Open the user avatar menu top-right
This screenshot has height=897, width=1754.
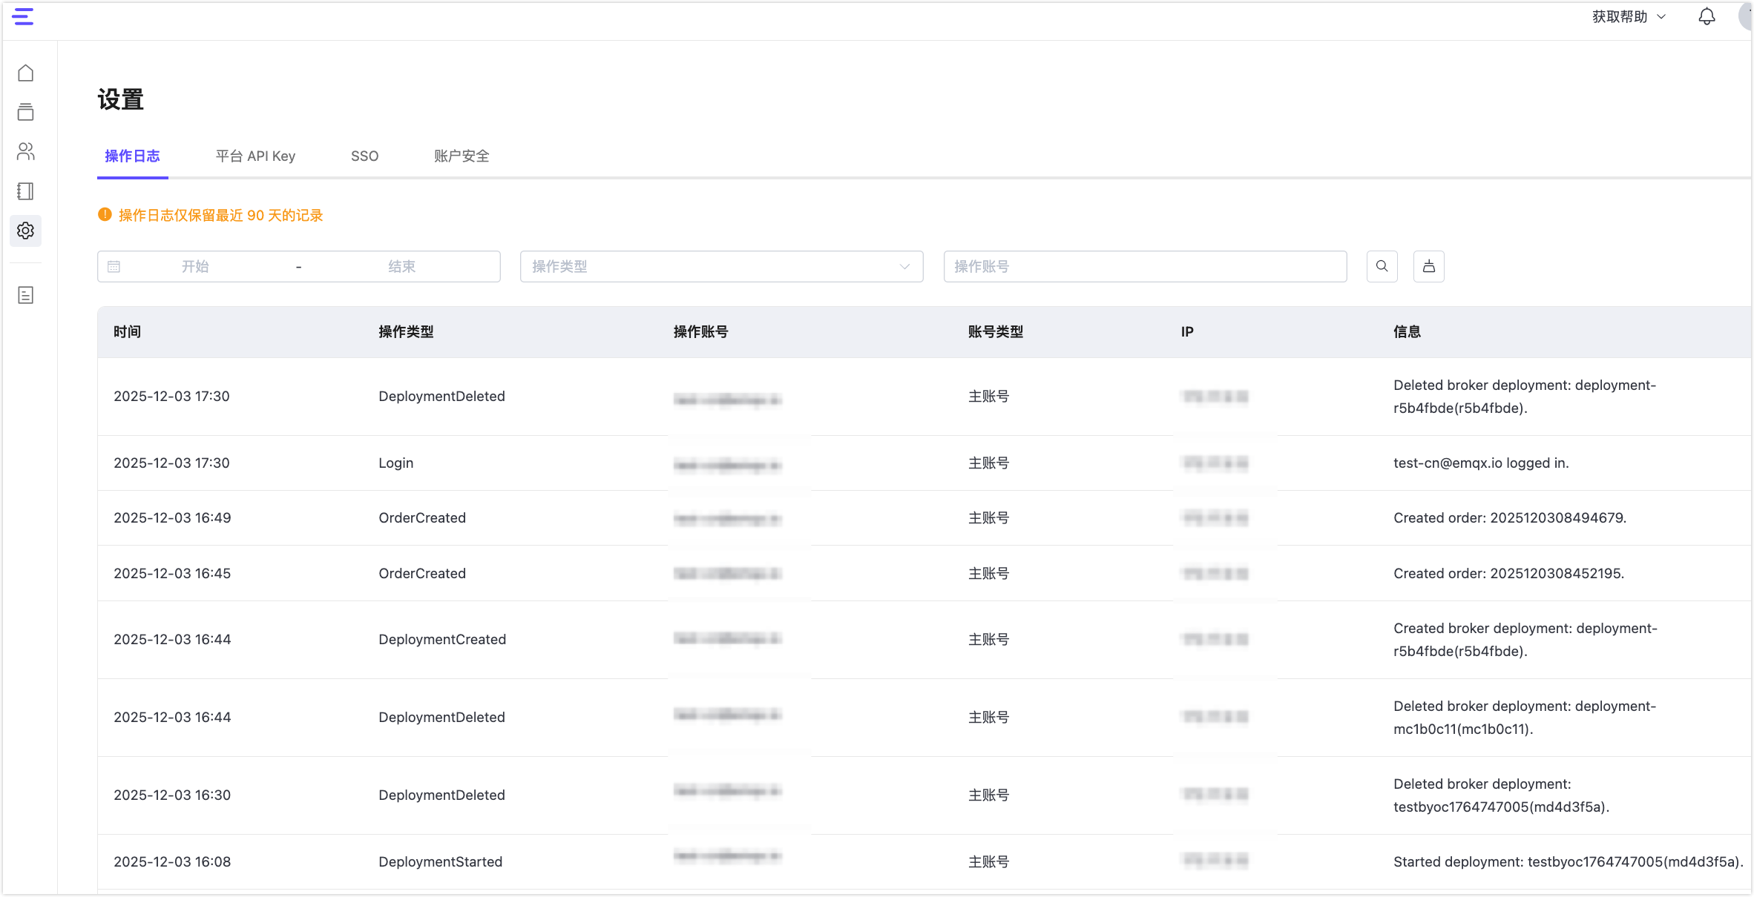click(1744, 16)
